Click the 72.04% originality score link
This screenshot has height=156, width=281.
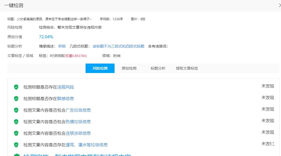pyautogui.click(x=46, y=37)
